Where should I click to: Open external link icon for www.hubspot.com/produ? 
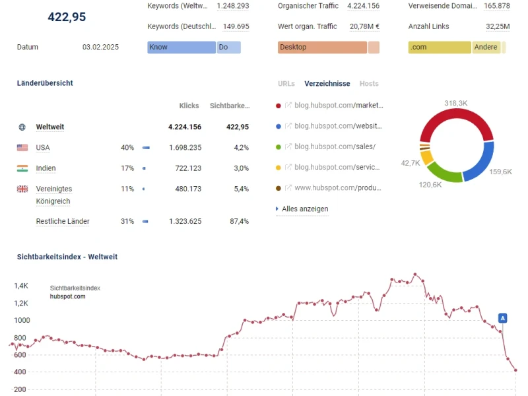pos(288,187)
